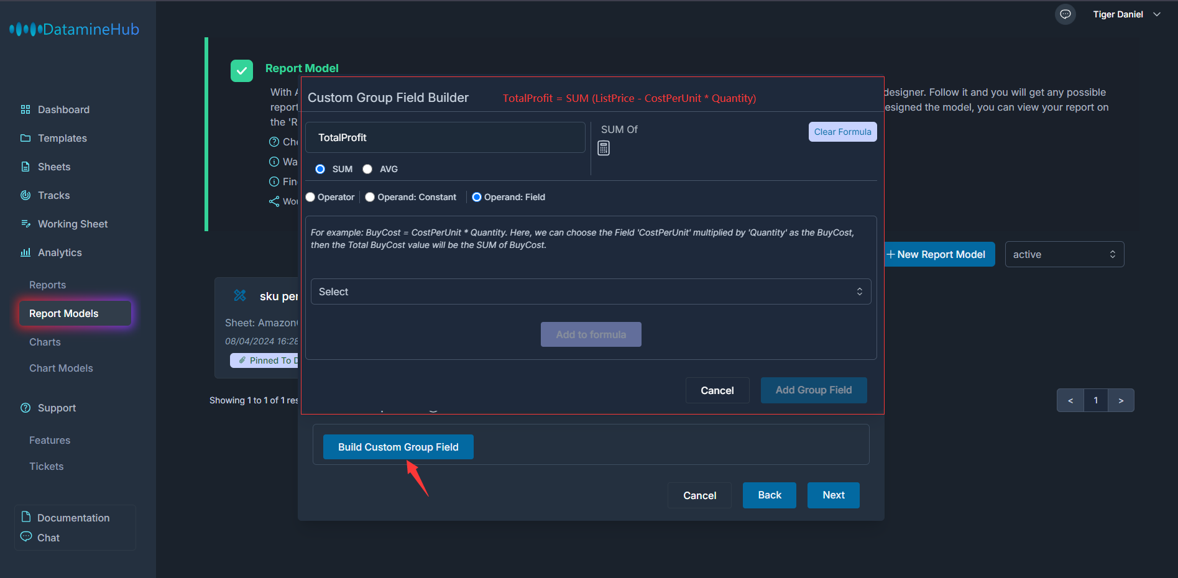Open Chat link in sidebar
The image size is (1178, 578).
point(48,538)
